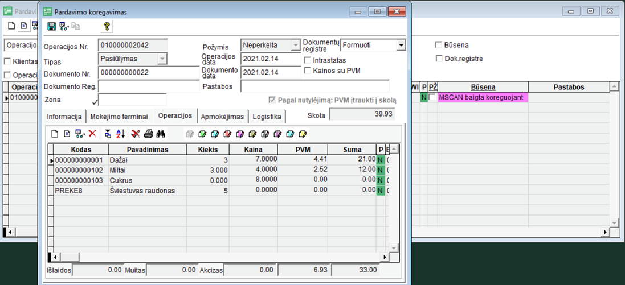625x285 pixels.
Task: Open the Dokumentų registre Formuoti dropdown
Action: click(x=401, y=46)
